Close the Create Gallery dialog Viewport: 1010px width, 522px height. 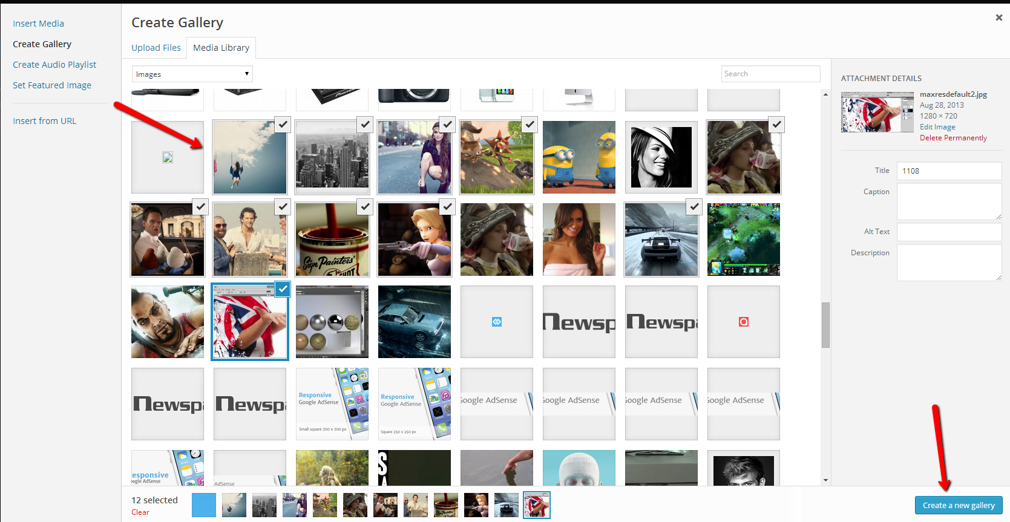click(x=999, y=18)
